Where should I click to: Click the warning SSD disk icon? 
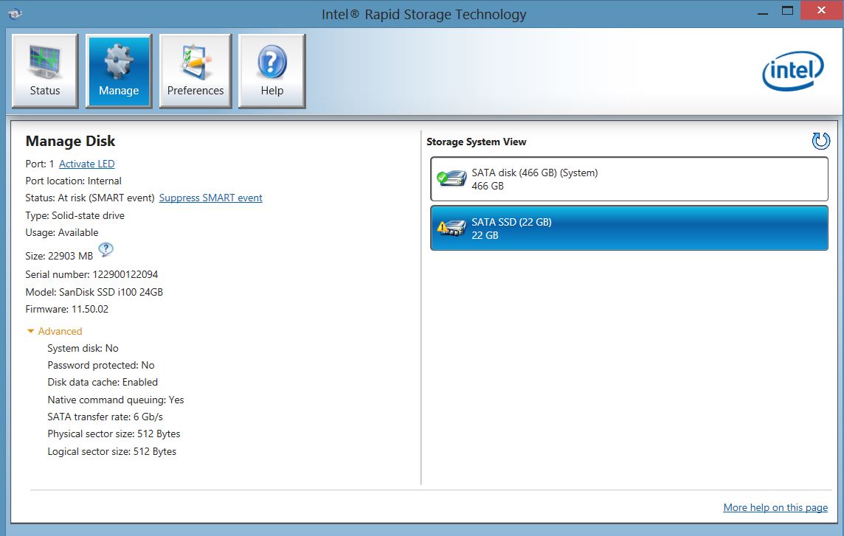[451, 228]
